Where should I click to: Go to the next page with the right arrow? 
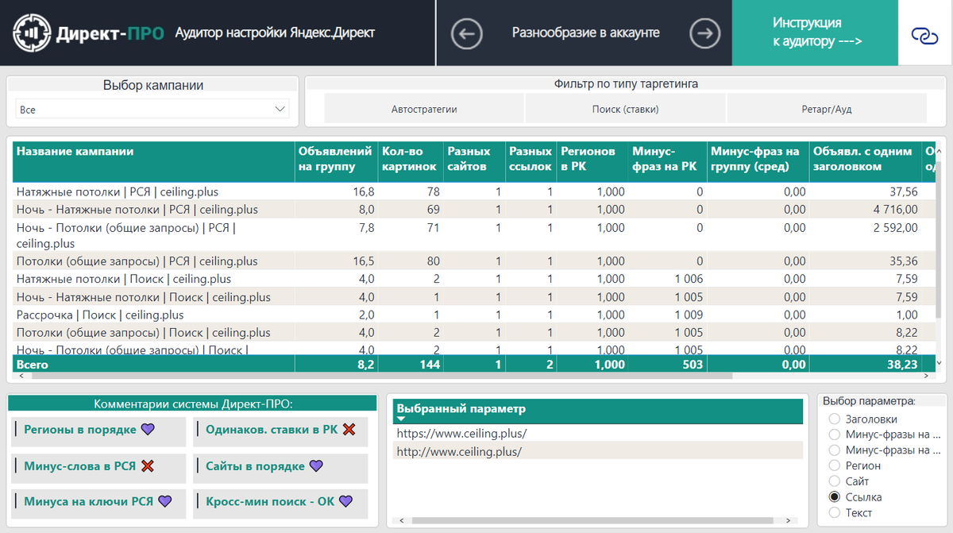pyautogui.click(x=704, y=33)
